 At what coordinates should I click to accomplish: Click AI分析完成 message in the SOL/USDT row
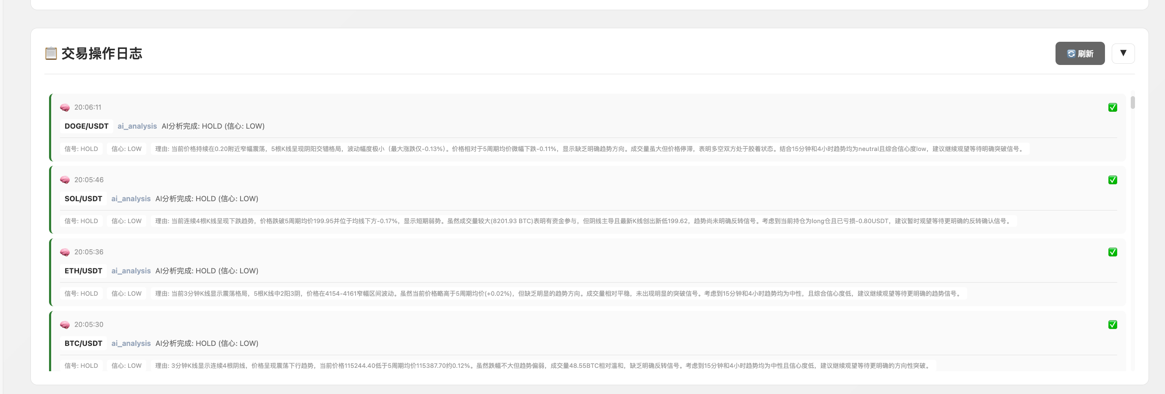(x=207, y=199)
